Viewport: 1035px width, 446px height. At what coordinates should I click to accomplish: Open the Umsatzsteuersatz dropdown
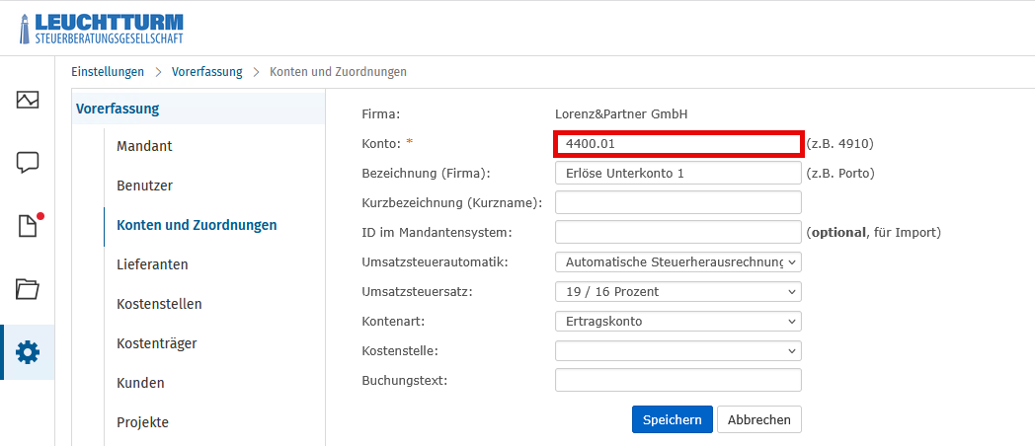pyautogui.click(x=677, y=292)
